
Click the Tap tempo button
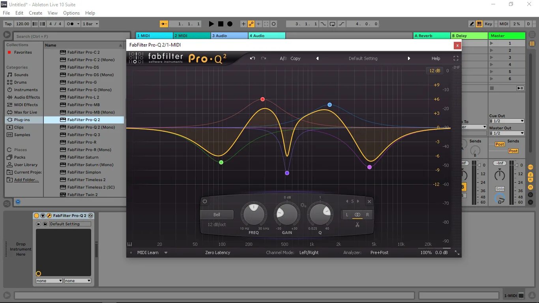(8, 24)
